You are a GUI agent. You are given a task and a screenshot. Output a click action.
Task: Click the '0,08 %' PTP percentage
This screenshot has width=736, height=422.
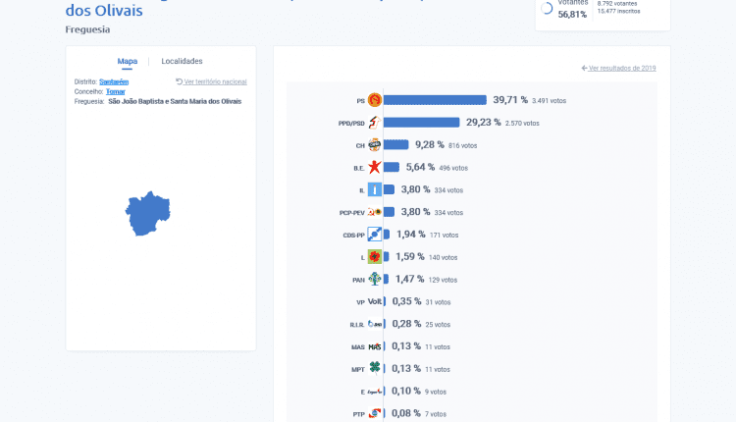point(406,413)
